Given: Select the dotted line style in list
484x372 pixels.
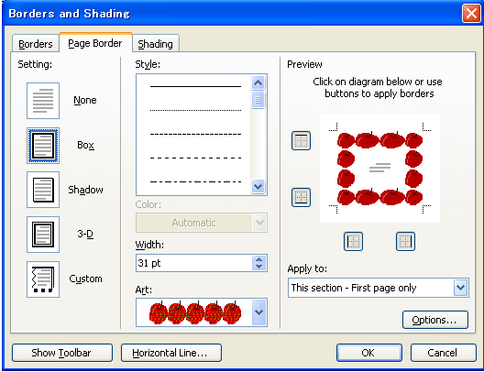Looking at the screenshot, I should [x=195, y=110].
